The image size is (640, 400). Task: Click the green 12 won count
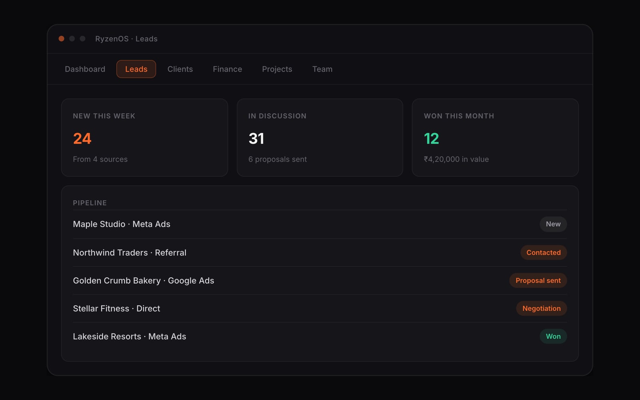coord(431,139)
